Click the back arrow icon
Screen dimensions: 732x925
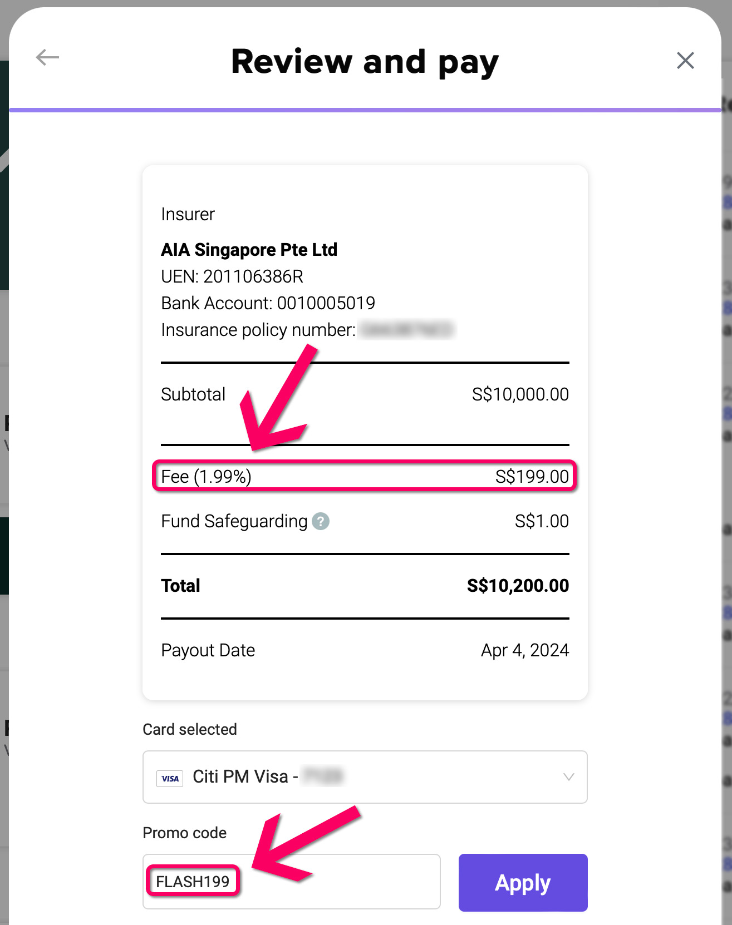tap(47, 57)
